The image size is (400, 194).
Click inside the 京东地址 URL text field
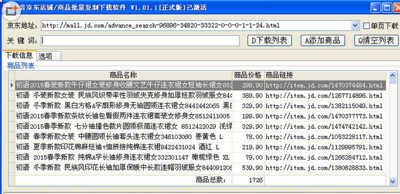tap(196, 25)
